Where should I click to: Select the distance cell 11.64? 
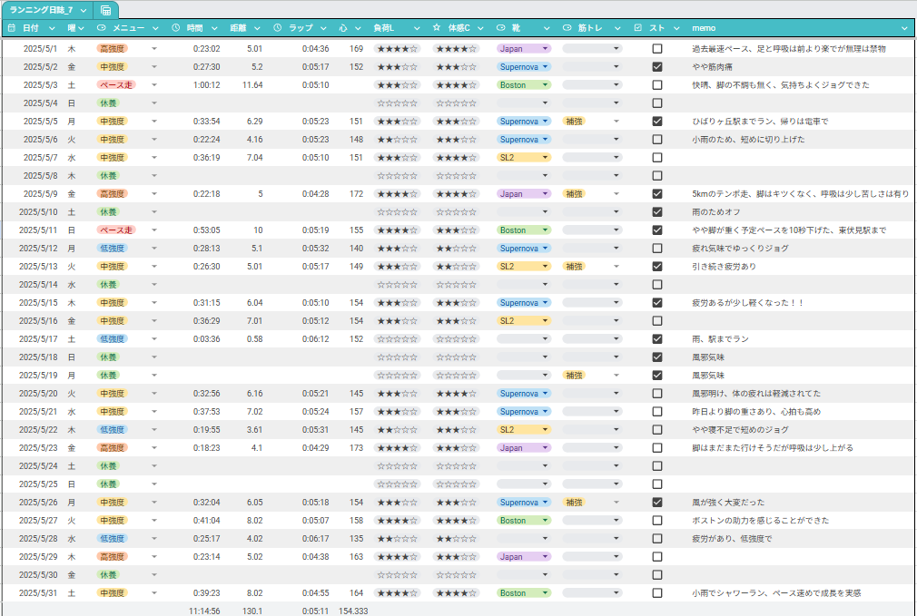tap(252, 85)
